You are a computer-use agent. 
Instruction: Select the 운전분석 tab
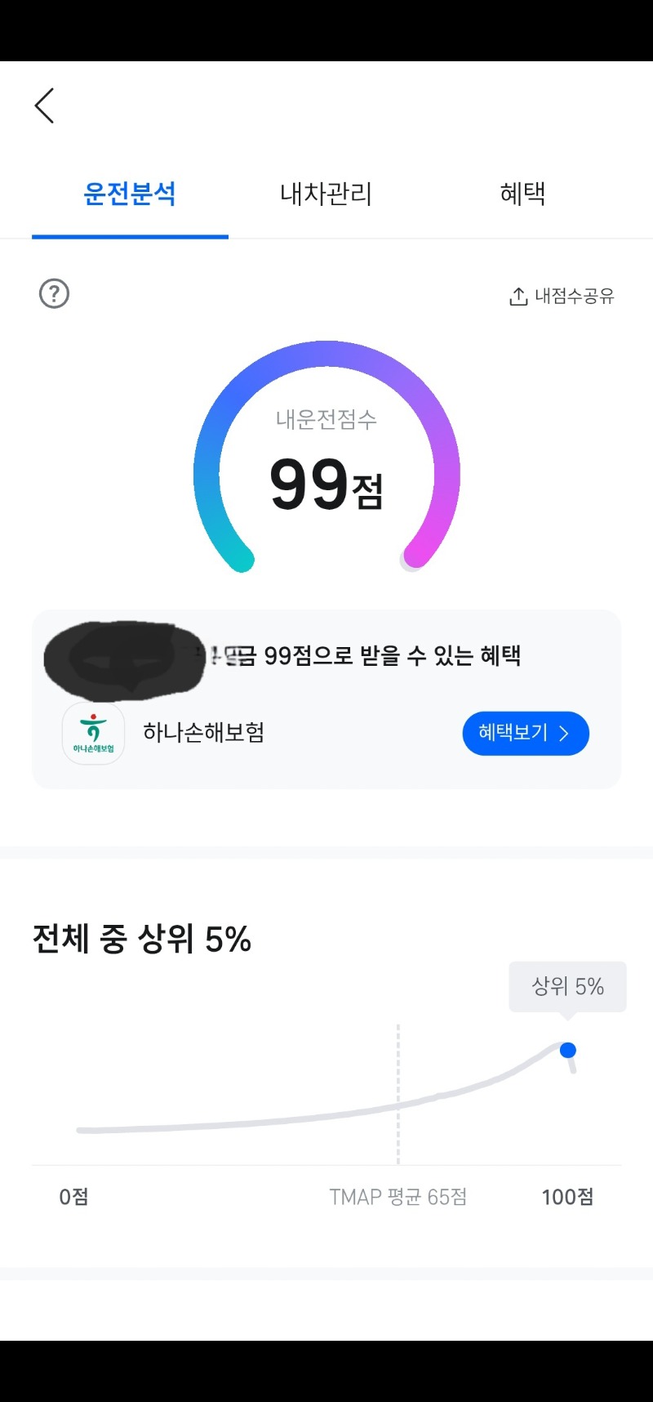(x=130, y=194)
